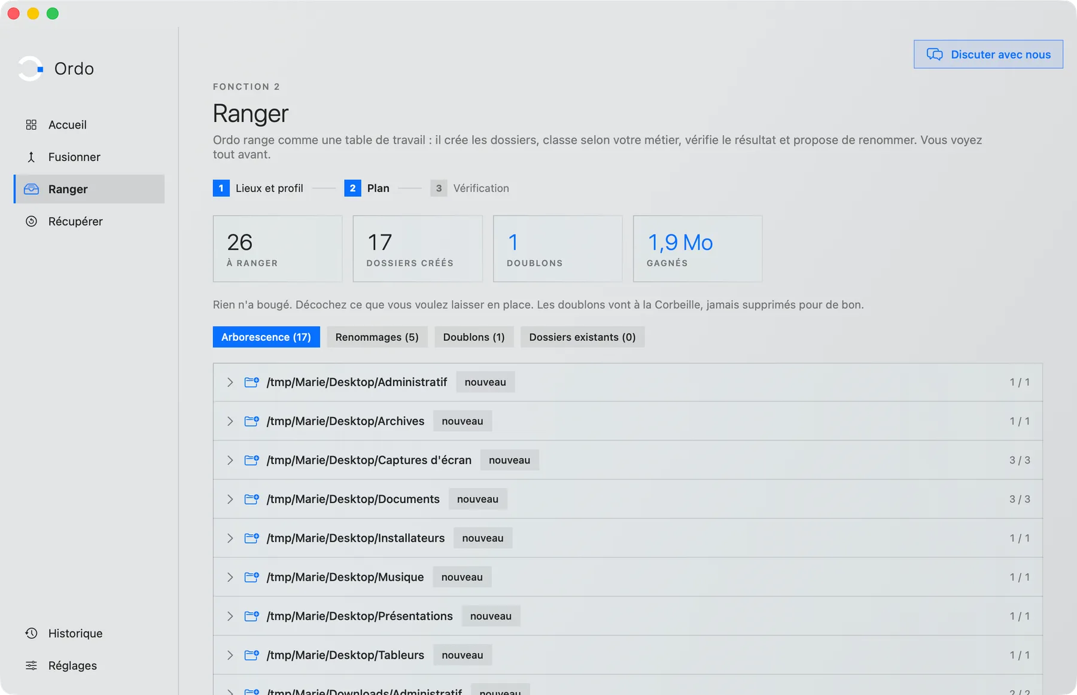Open the Discuter avec nous chat
Image resolution: width=1077 pixels, height=695 pixels.
[x=988, y=54]
